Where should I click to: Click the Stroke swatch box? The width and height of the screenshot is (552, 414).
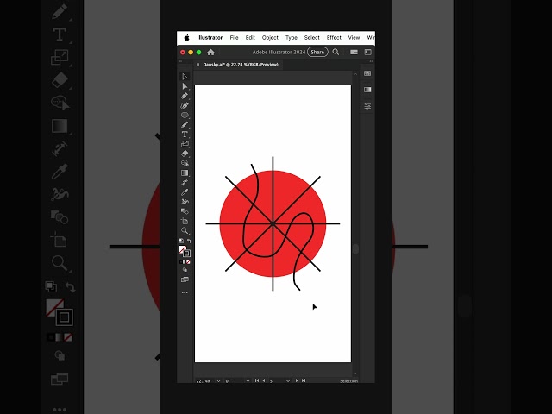186,254
